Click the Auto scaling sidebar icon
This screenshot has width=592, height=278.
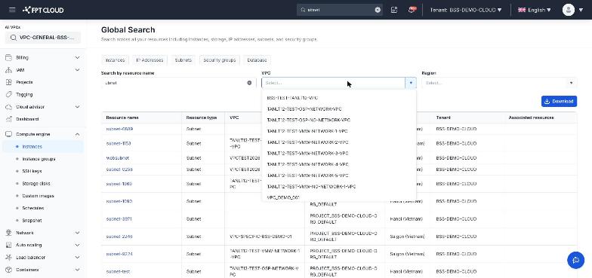[x=9, y=245]
